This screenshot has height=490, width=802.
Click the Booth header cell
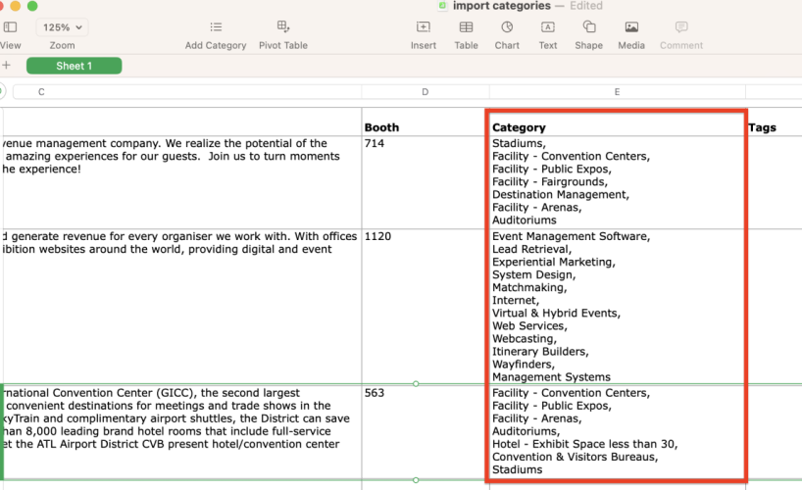tap(426, 122)
